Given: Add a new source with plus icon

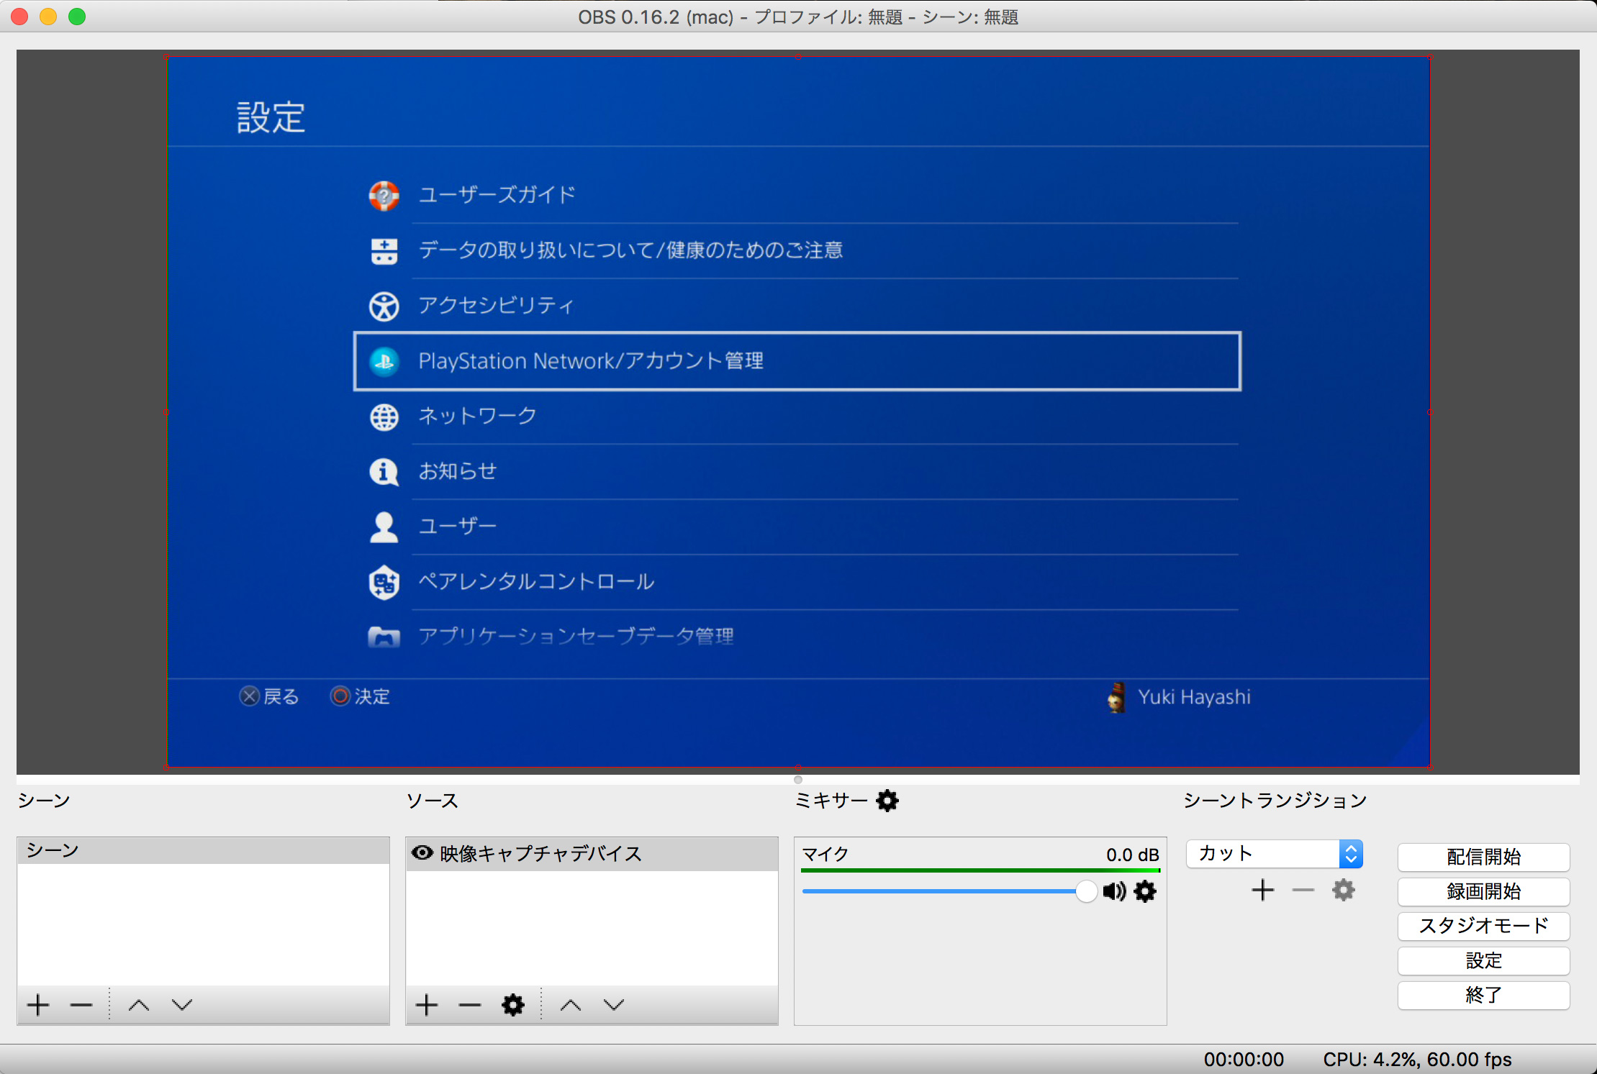Looking at the screenshot, I should click(x=427, y=1005).
